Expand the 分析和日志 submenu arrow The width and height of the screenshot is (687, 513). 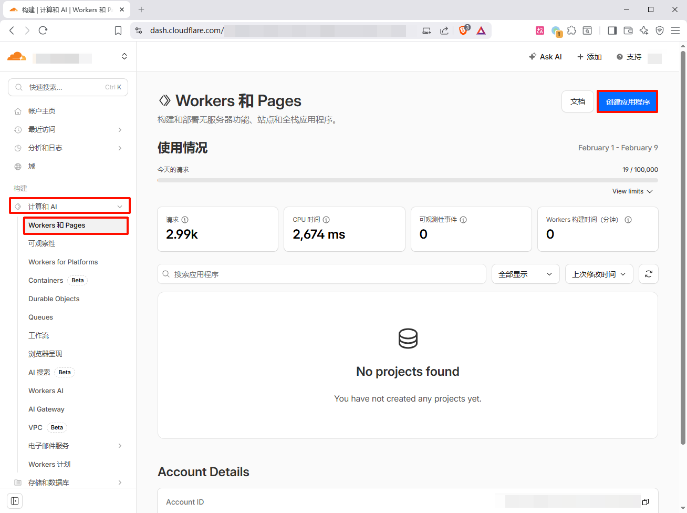point(120,148)
